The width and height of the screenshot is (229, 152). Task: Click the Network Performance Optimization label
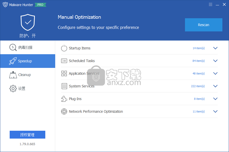(96, 111)
